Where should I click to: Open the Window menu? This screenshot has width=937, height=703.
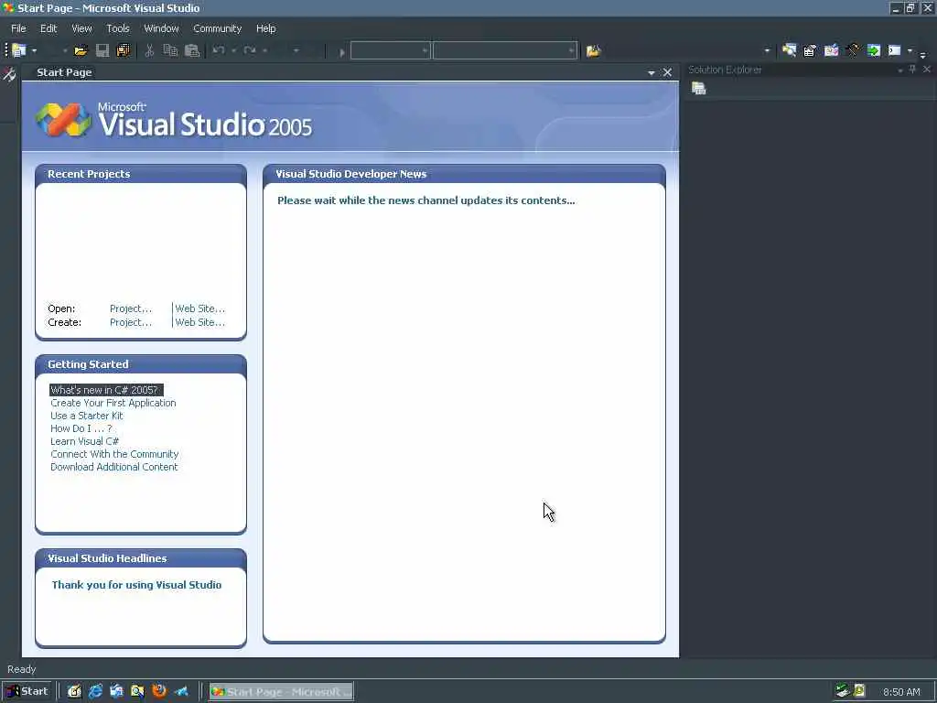click(161, 28)
